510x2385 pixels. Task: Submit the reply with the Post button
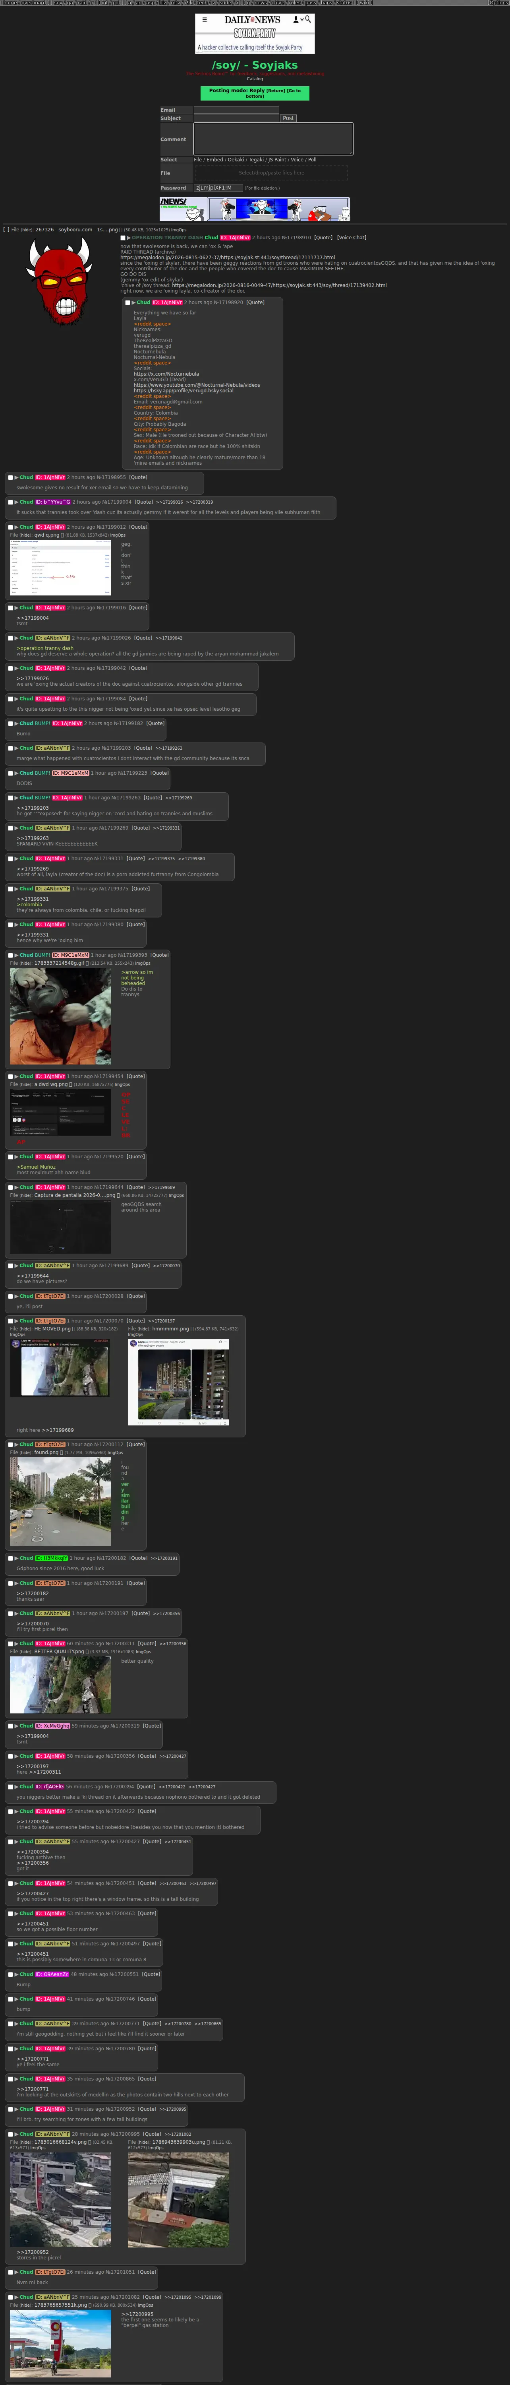coord(288,118)
